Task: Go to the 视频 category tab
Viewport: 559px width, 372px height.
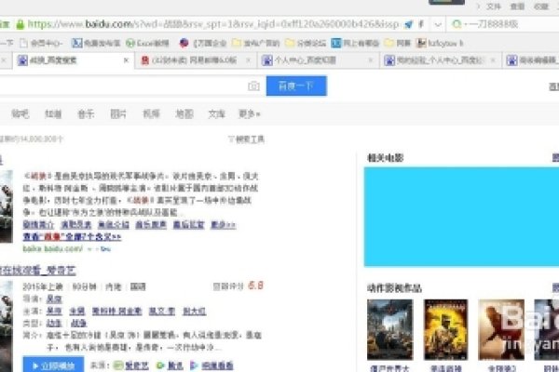Action: 151,113
